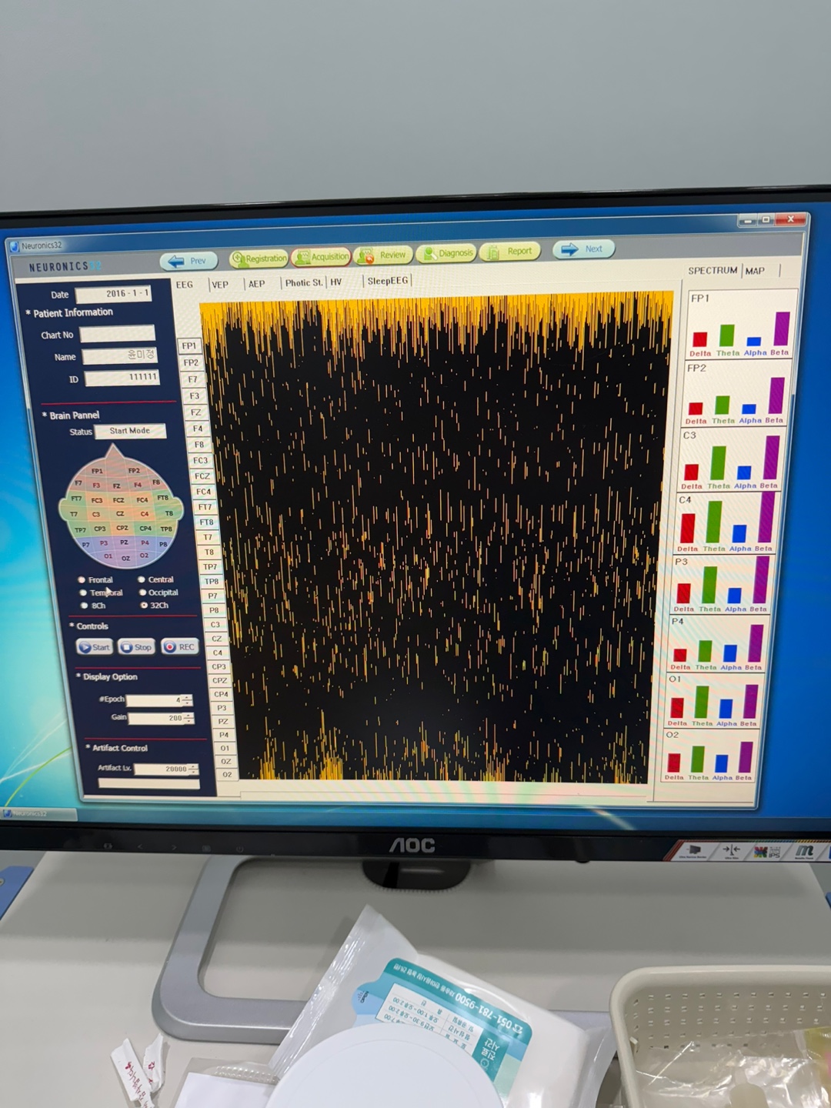Click the TP8 channel label button
Viewport: 831px width, 1108px height.
(212, 582)
